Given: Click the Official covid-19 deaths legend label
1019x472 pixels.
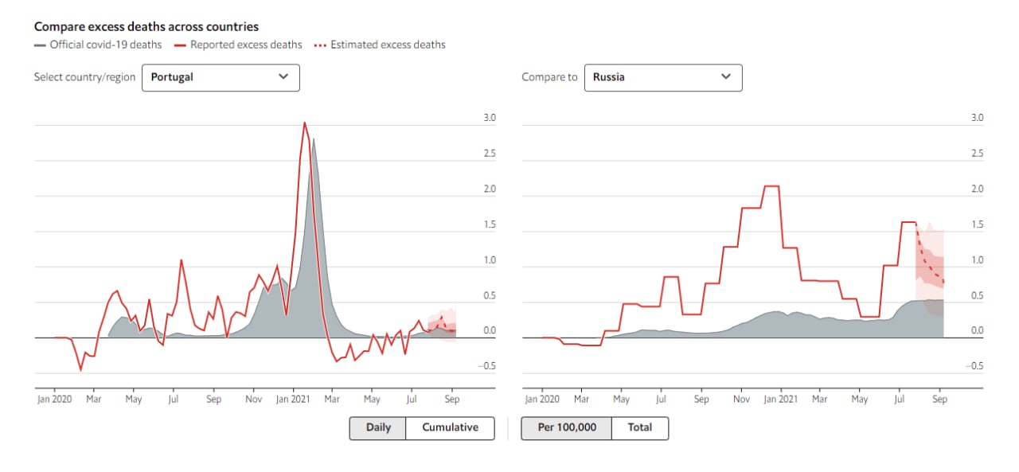Looking at the screenshot, I should [106, 45].
